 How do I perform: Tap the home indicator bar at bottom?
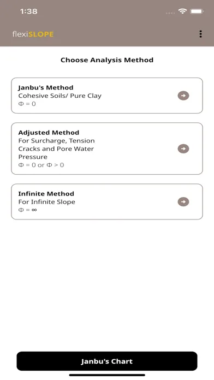tap(107, 375)
